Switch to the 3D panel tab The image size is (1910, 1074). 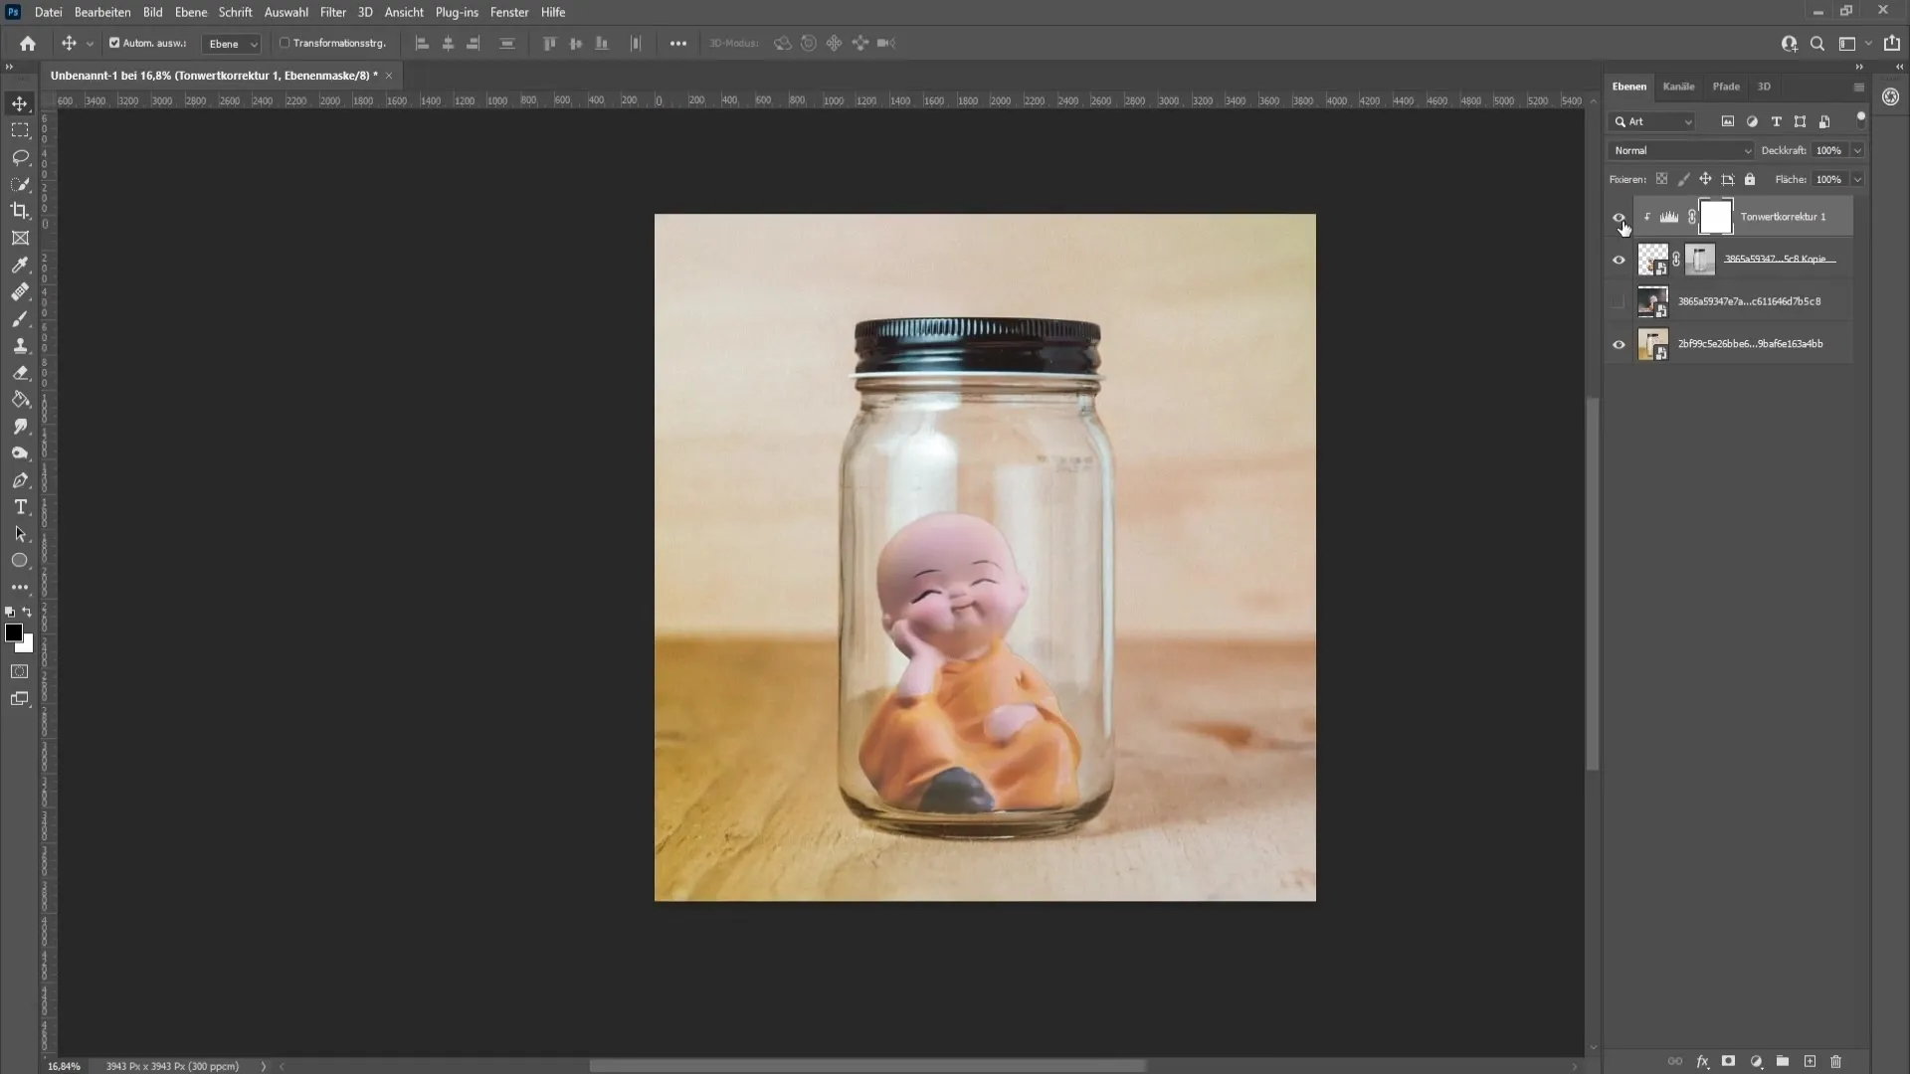tap(1764, 87)
